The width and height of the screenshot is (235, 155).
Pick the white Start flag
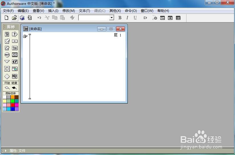7,88
